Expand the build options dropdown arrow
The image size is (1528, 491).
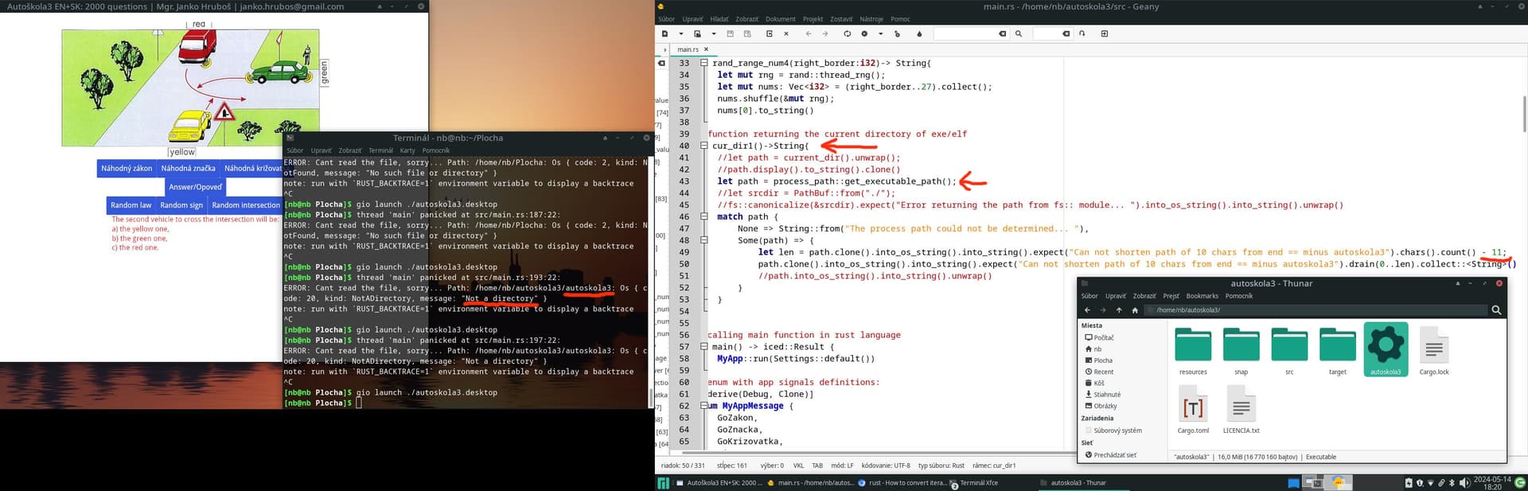click(x=880, y=34)
